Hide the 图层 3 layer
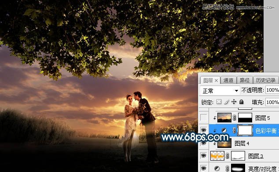Screen dimensions: 279x172 click(x=204, y=156)
